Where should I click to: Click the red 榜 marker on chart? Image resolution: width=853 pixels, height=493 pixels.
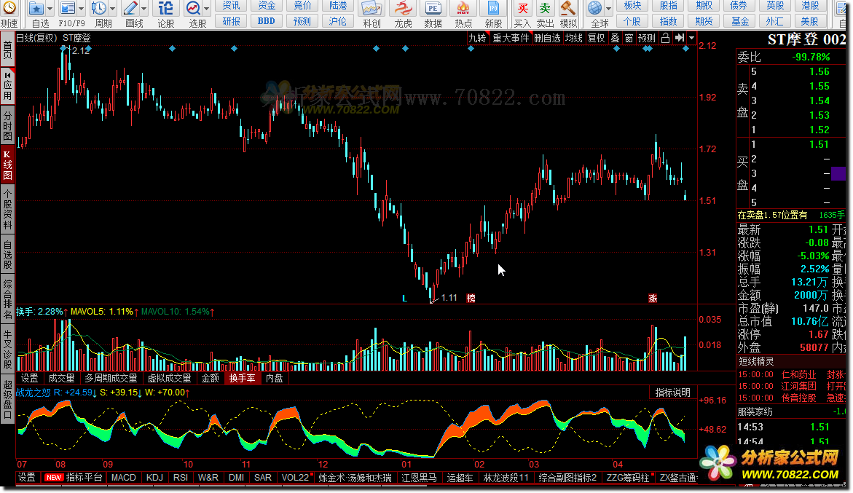pyautogui.click(x=471, y=298)
